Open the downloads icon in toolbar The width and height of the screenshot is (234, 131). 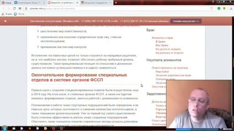[x=231, y=8]
